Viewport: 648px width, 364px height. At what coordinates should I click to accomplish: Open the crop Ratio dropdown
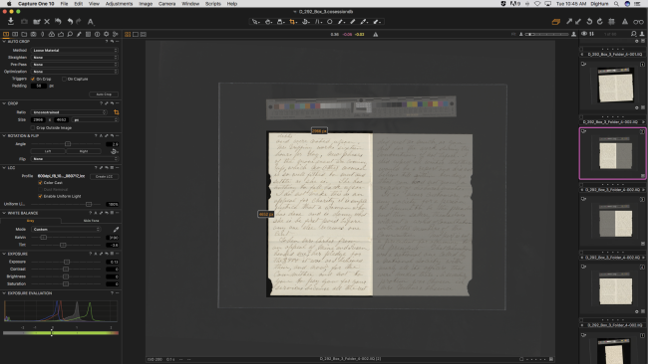click(69, 112)
